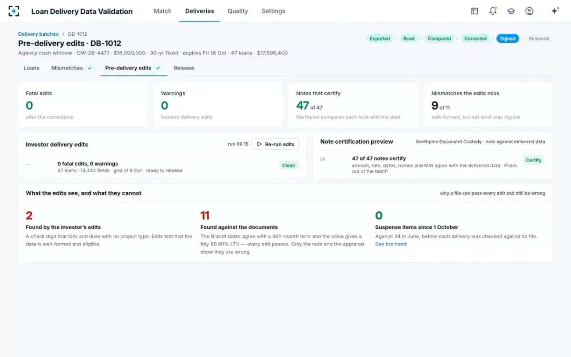Open the notifications bell

pyautogui.click(x=493, y=11)
